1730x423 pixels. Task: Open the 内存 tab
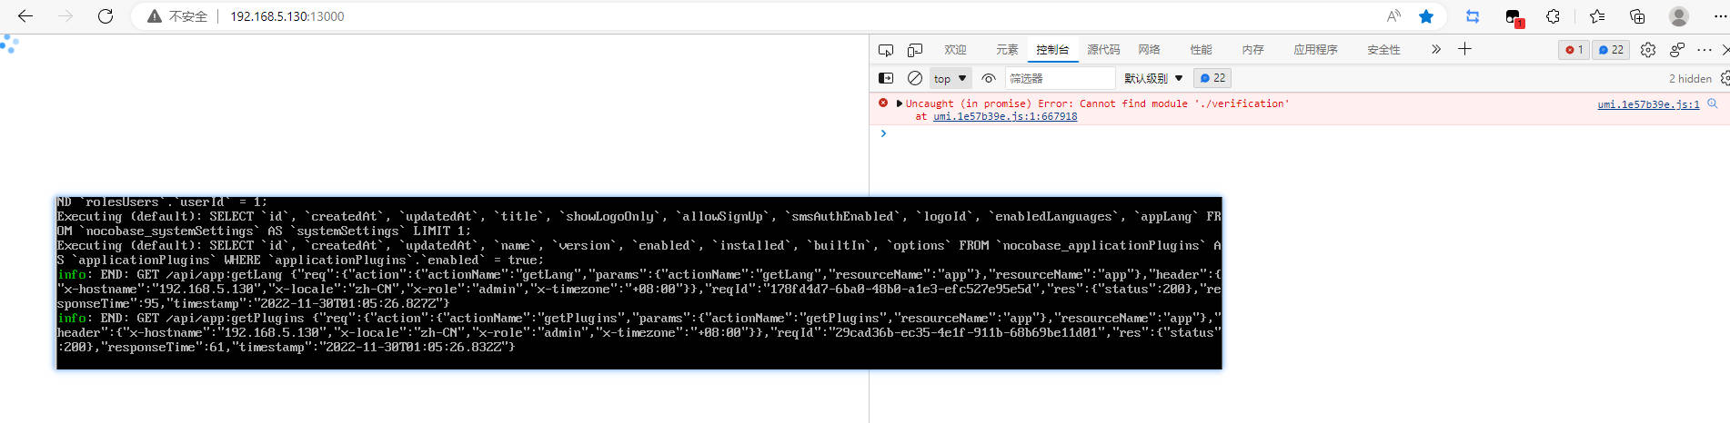tap(1252, 50)
